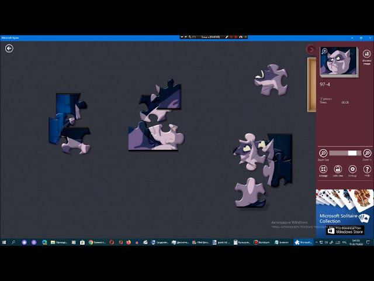Enlarge the cat preview image
Image resolution: width=374 pixels, height=281 pixels.
(x=339, y=61)
